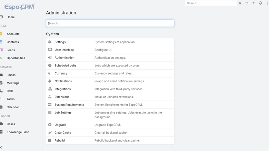Open the Upgrade link
Screen dimensions: 269x151
[60, 125]
